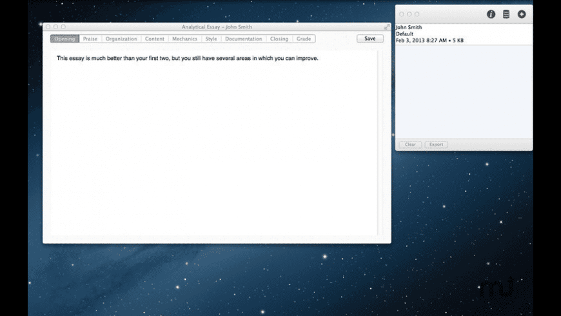561x316 pixels.
Task: Zoom the Analytical Essay window
Action: coord(63,27)
